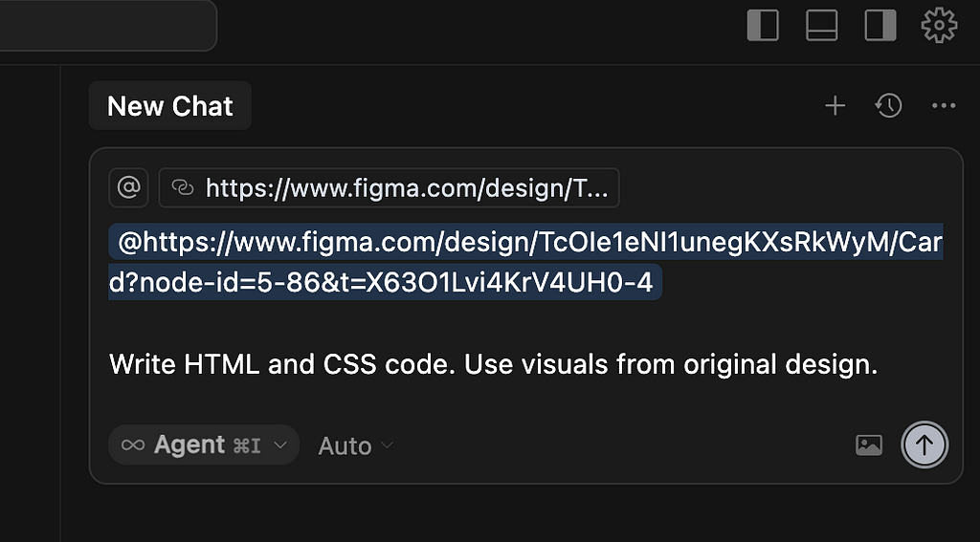The image size is (980, 542).
Task: Attach an image using picture icon
Action: [x=869, y=445]
